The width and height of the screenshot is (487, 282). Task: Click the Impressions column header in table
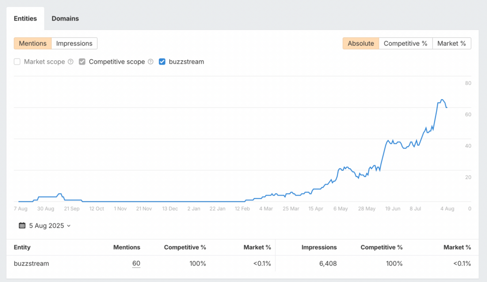[x=319, y=247]
